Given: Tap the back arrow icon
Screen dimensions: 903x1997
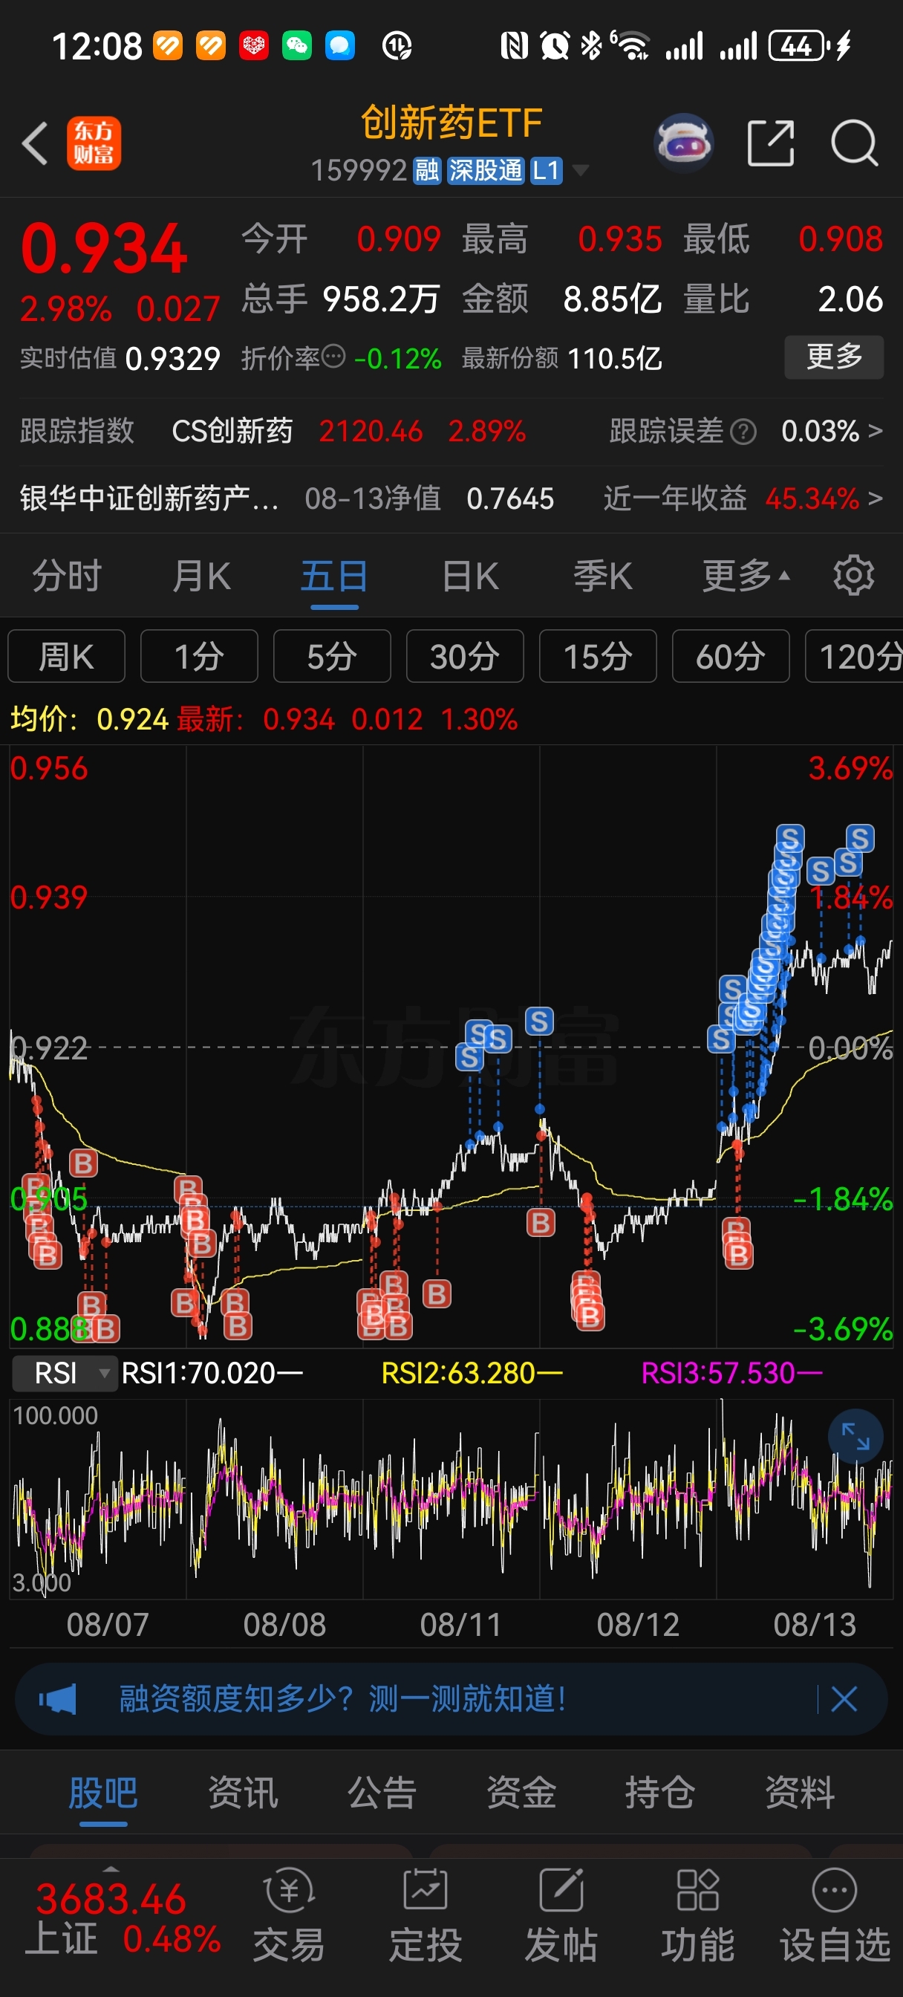Looking at the screenshot, I should (35, 143).
